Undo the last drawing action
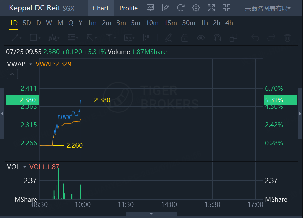 point(255,38)
